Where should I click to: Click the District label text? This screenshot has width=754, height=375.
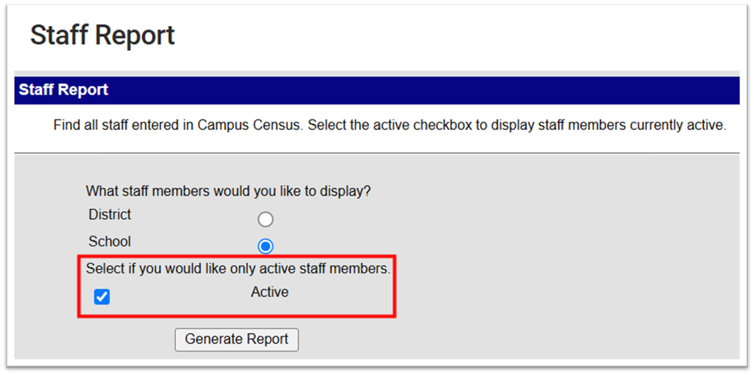pos(110,215)
